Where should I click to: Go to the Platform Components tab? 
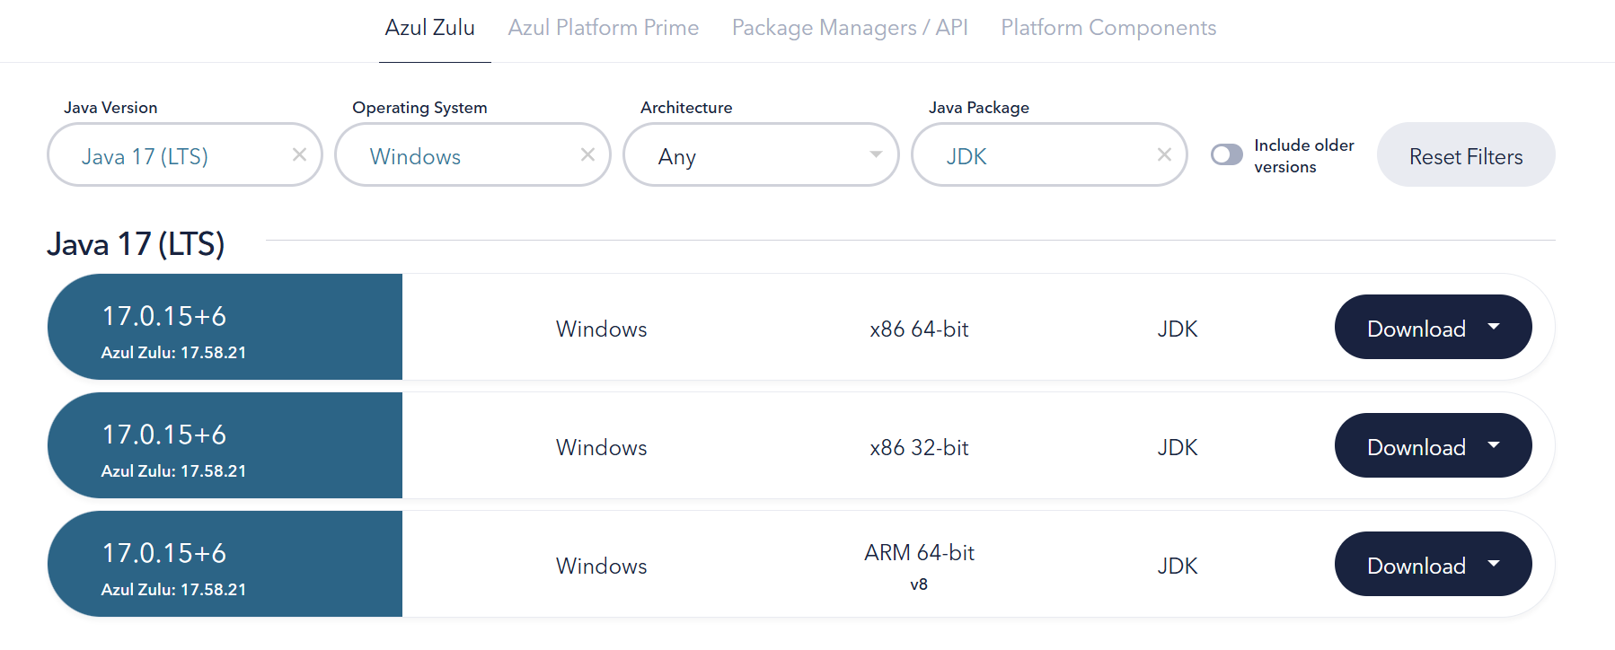coord(1108,28)
